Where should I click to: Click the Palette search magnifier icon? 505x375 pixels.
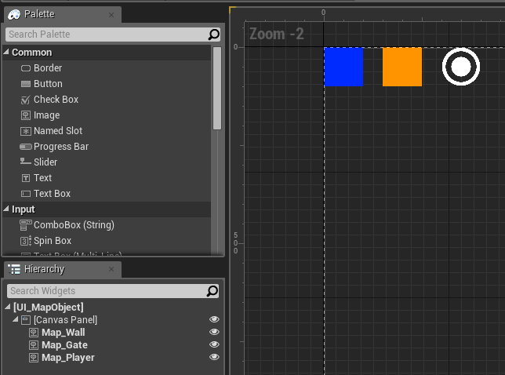point(213,35)
